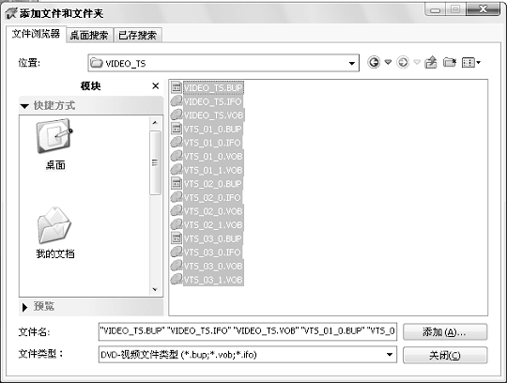Click the 添加(A)... button
This screenshot has height=383, width=507.
coord(445,332)
